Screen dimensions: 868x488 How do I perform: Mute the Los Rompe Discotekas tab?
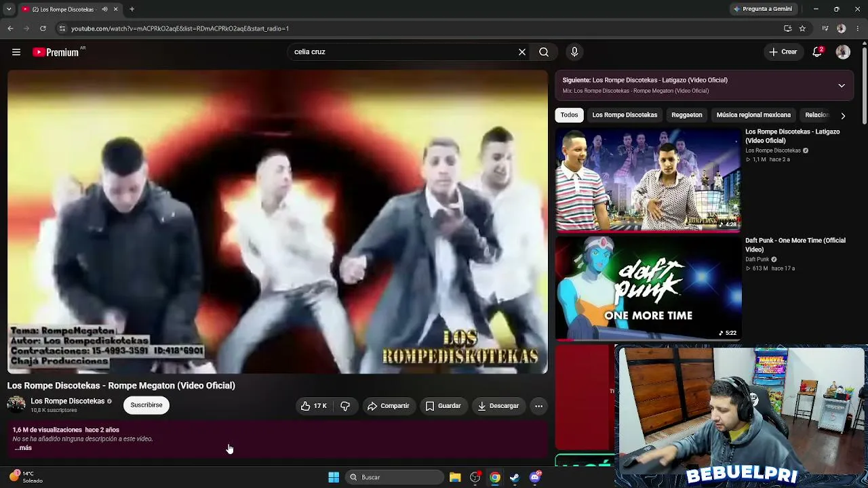click(104, 9)
